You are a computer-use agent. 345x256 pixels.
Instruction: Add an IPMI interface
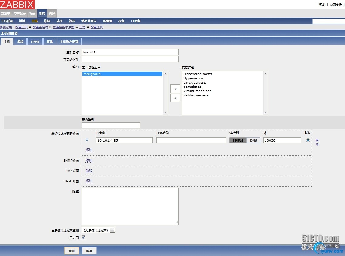click(89, 181)
